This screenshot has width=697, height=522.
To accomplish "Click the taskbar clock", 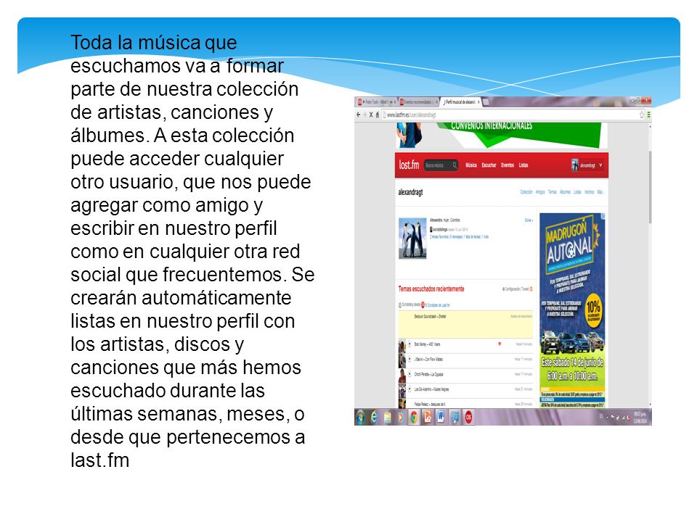I will point(640,418).
